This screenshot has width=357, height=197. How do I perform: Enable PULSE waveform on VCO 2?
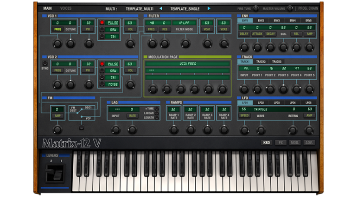click(x=102, y=64)
